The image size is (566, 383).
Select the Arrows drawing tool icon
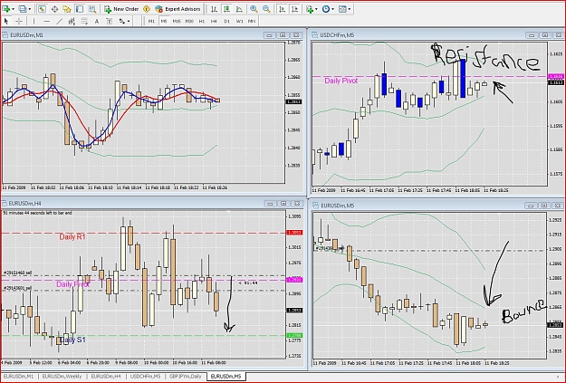coord(122,22)
